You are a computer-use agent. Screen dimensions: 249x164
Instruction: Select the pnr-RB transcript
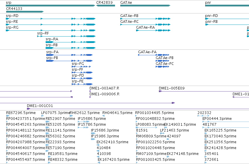[x=227, y=25]
